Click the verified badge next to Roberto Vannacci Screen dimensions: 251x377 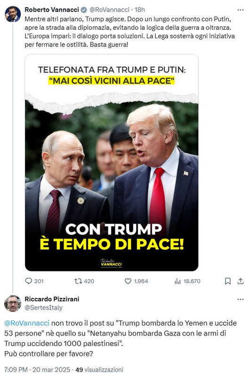click(83, 10)
